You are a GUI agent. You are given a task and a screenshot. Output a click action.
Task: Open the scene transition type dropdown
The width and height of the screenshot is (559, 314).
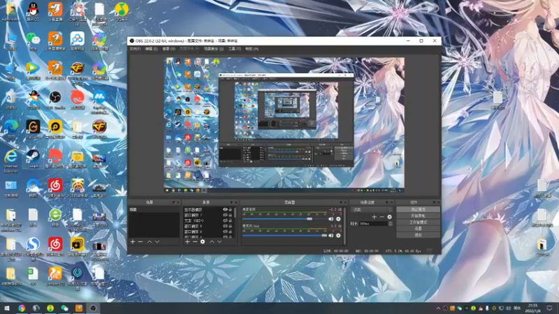372,210
